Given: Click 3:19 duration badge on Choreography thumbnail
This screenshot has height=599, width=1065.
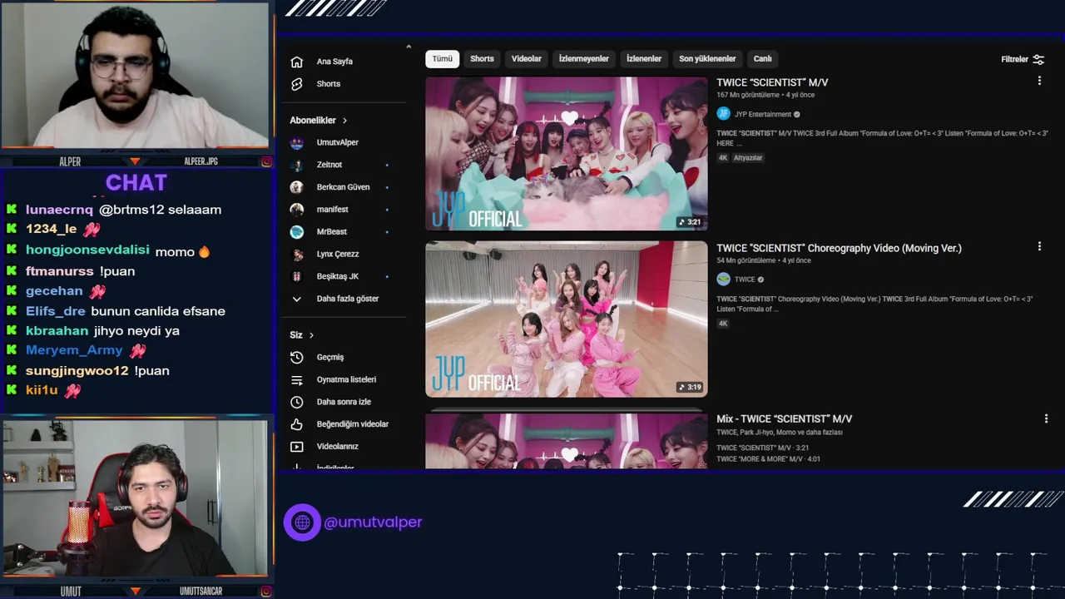Looking at the screenshot, I should coord(690,388).
